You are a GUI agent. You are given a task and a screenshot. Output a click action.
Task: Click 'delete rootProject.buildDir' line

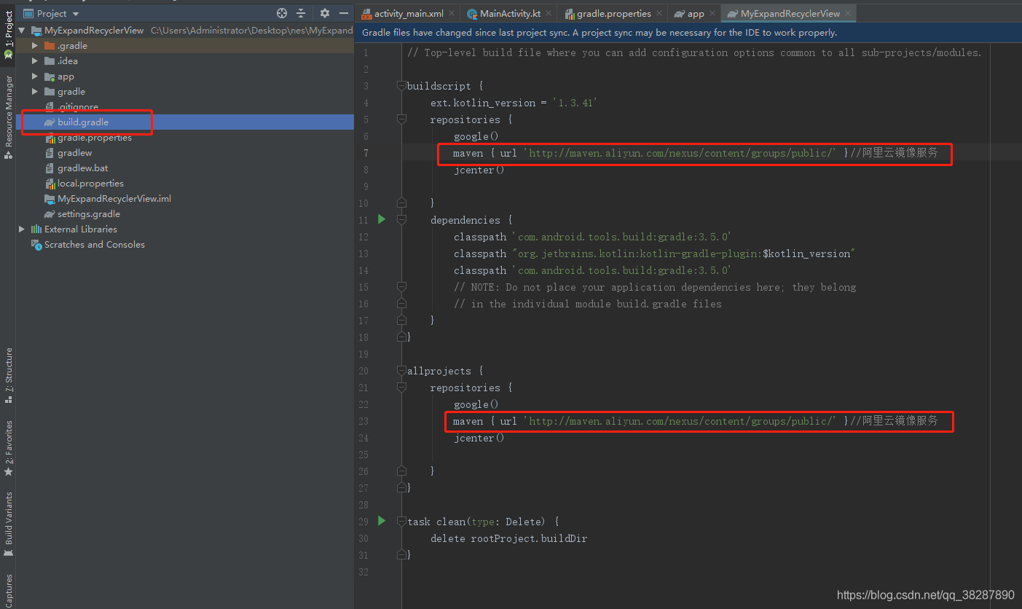pyautogui.click(x=508, y=538)
